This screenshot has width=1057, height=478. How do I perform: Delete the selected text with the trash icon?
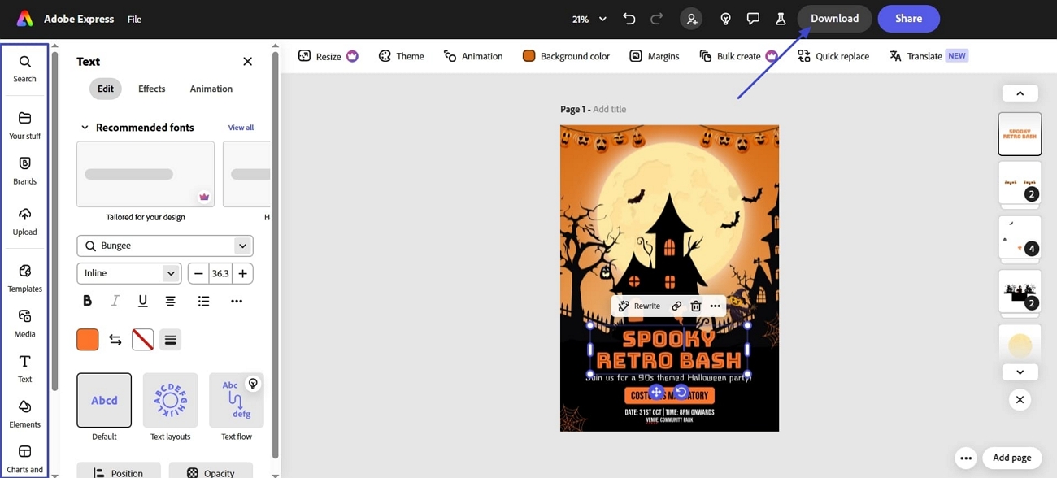[695, 306]
